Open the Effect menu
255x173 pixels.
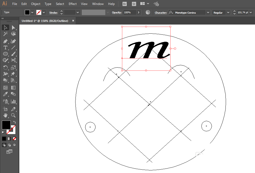point(73,4)
